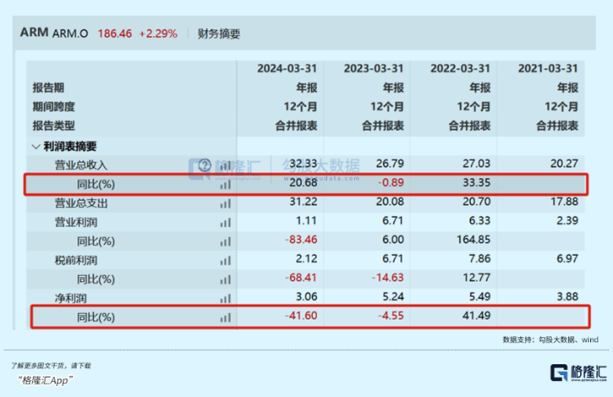Select net profit value 3.88
The height and width of the screenshot is (397, 613).
coord(567,296)
